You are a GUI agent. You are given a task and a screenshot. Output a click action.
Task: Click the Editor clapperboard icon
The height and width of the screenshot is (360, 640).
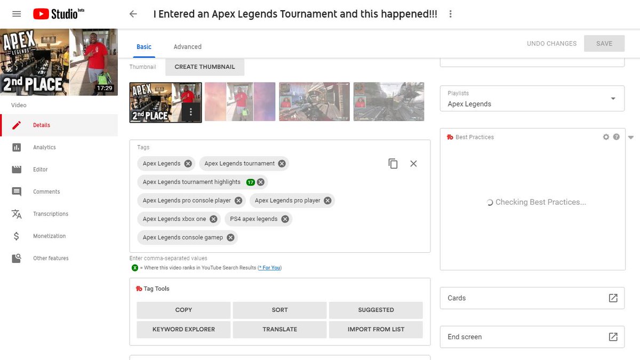coord(17,170)
